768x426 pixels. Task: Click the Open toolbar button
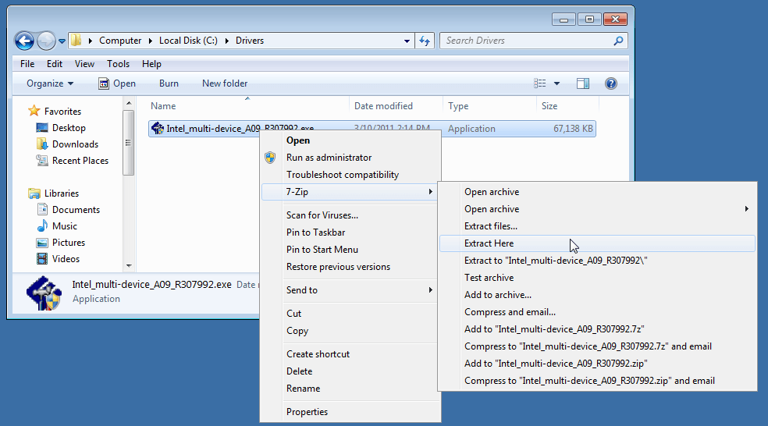tap(117, 83)
